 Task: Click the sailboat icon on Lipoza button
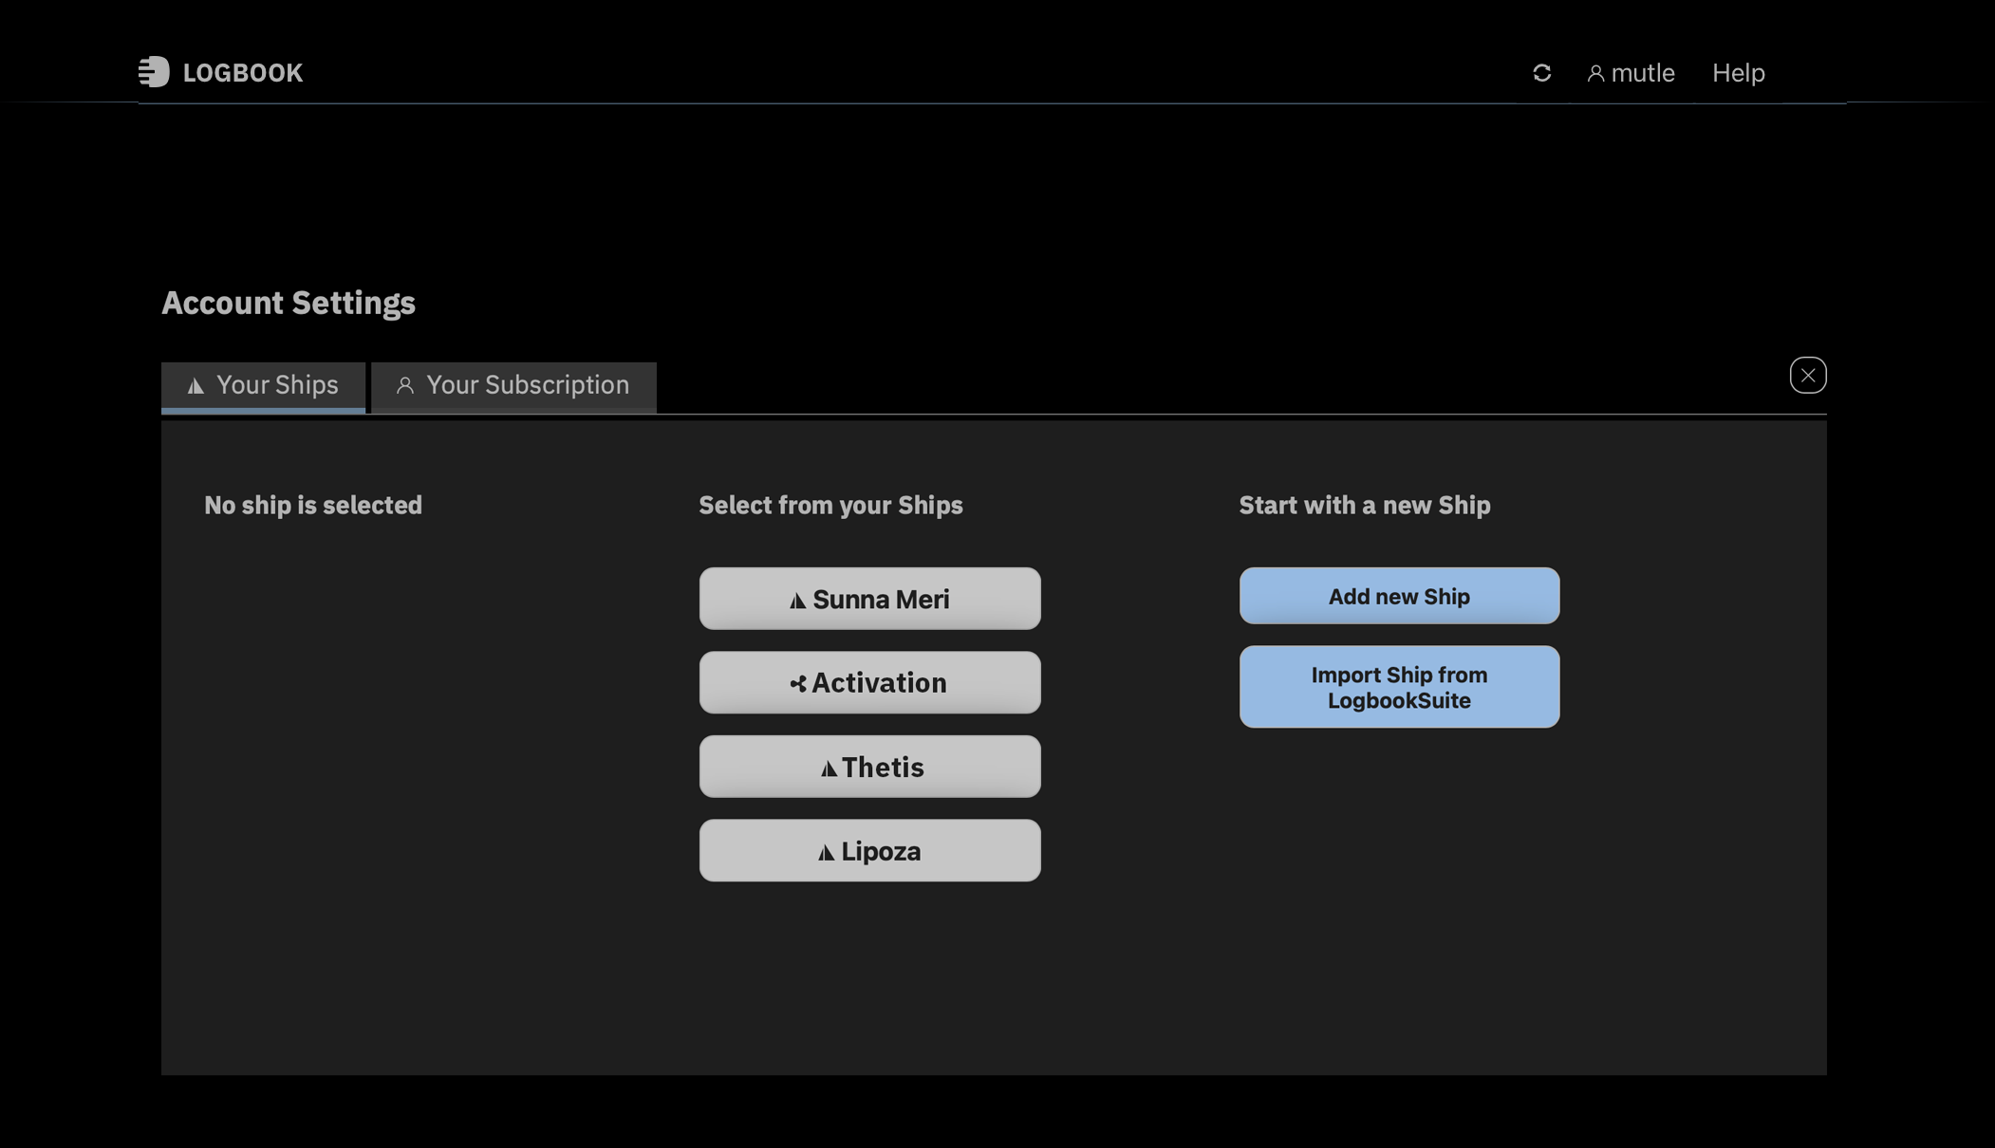coord(826,853)
